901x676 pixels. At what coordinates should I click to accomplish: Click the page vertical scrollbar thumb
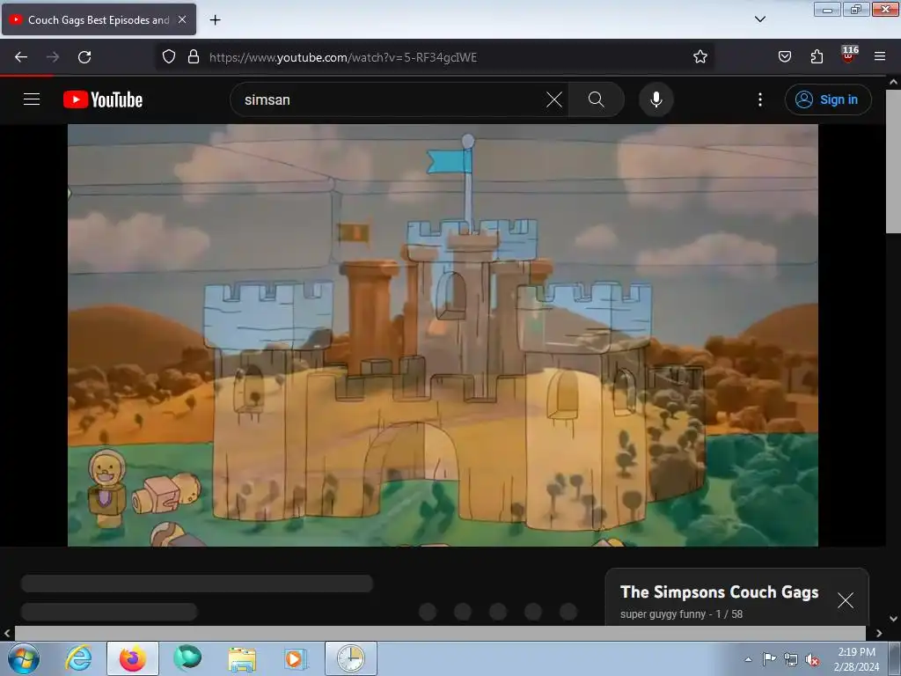893,161
